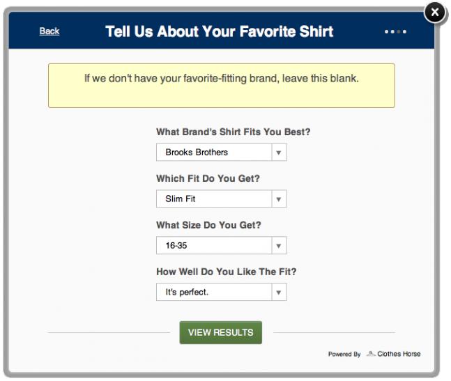The image size is (451, 381).
Task: Click the first progress dot in header
Action: click(x=387, y=31)
